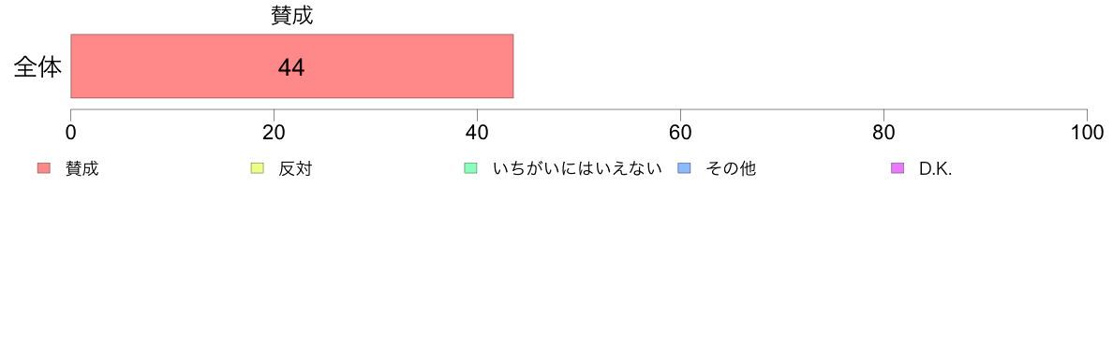Click the axis tick label 0

click(x=71, y=133)
